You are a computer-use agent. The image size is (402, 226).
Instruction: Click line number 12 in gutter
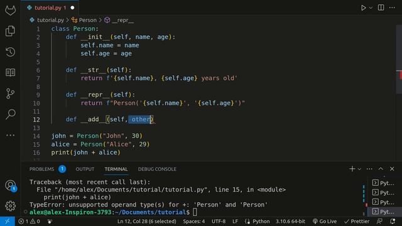(x=36, y=120)
